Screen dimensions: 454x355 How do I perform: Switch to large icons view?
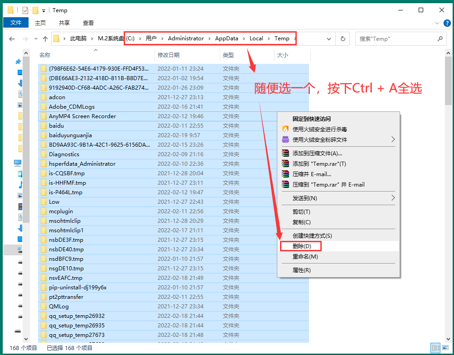445,348
